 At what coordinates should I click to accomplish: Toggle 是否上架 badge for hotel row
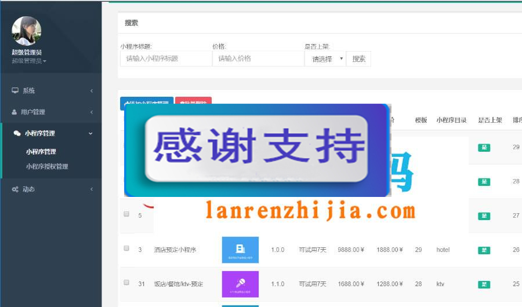[484, 250]
